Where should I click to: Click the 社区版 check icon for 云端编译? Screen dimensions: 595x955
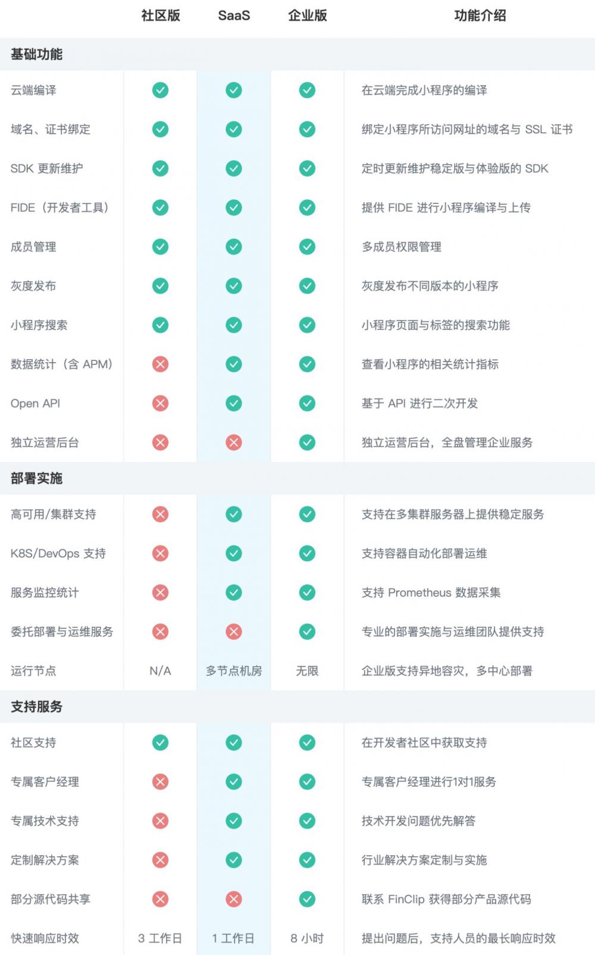pos(160,90)
